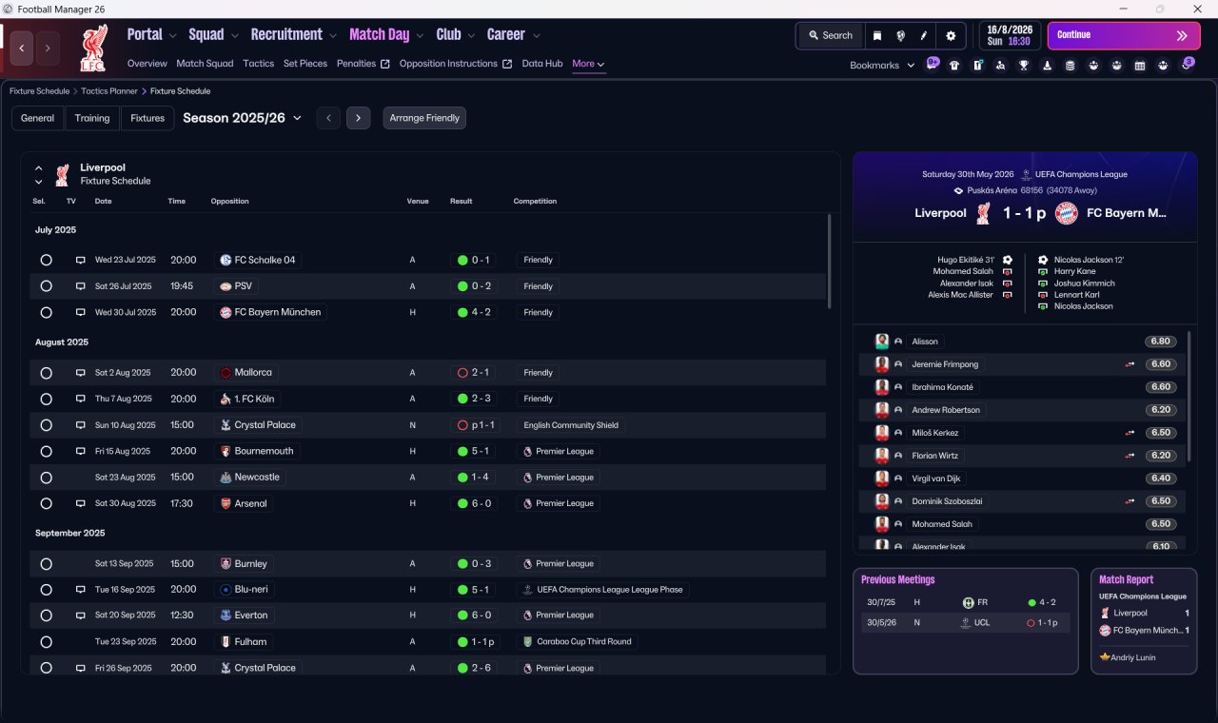Click Alisson's 6.80 rating
The image size is (1218, 723).
click(1159, 342)
